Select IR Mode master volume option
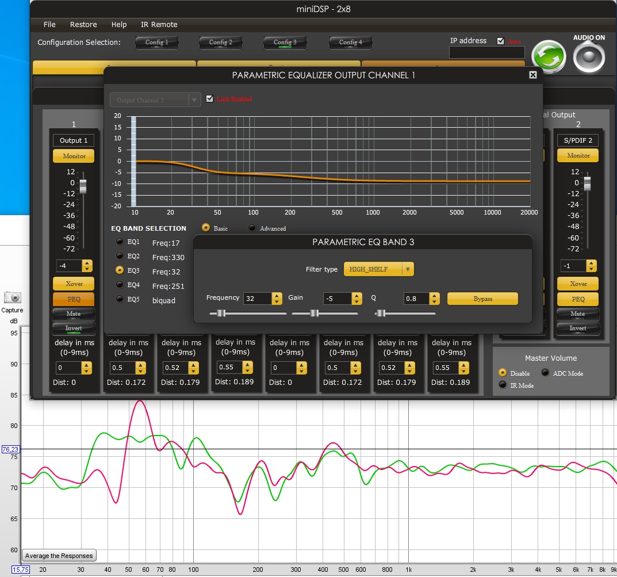The width and height of the screenshot is (617, 577). tap(503, 384)
